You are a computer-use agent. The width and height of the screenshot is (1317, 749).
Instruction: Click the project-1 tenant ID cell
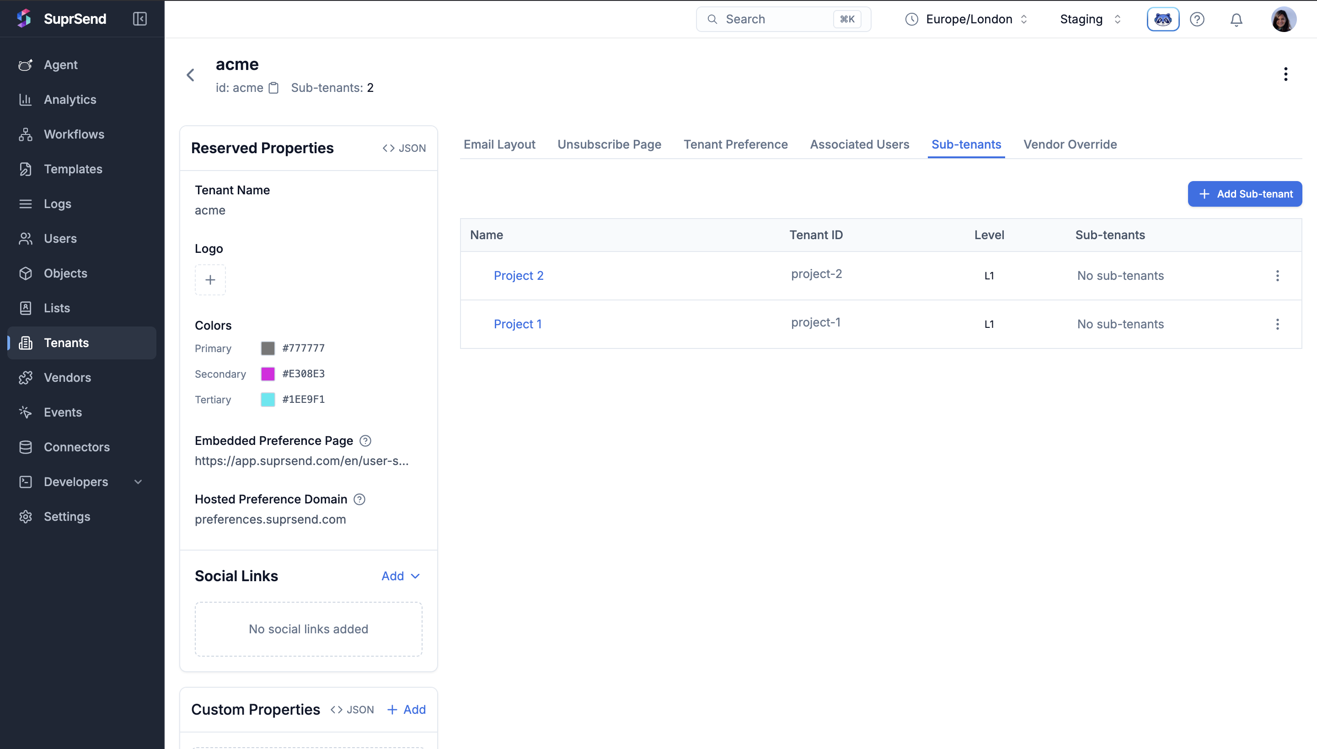click(x=816, y=322)
